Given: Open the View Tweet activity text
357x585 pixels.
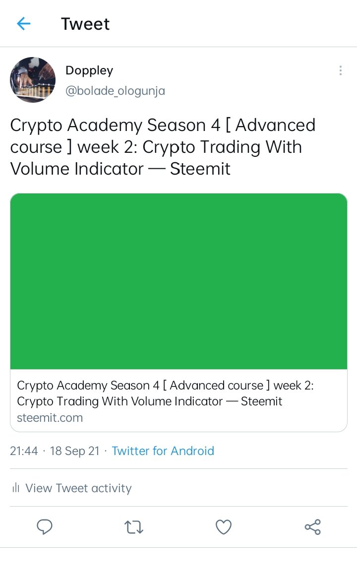Looking at the screenshot, I should click(78, 488).
